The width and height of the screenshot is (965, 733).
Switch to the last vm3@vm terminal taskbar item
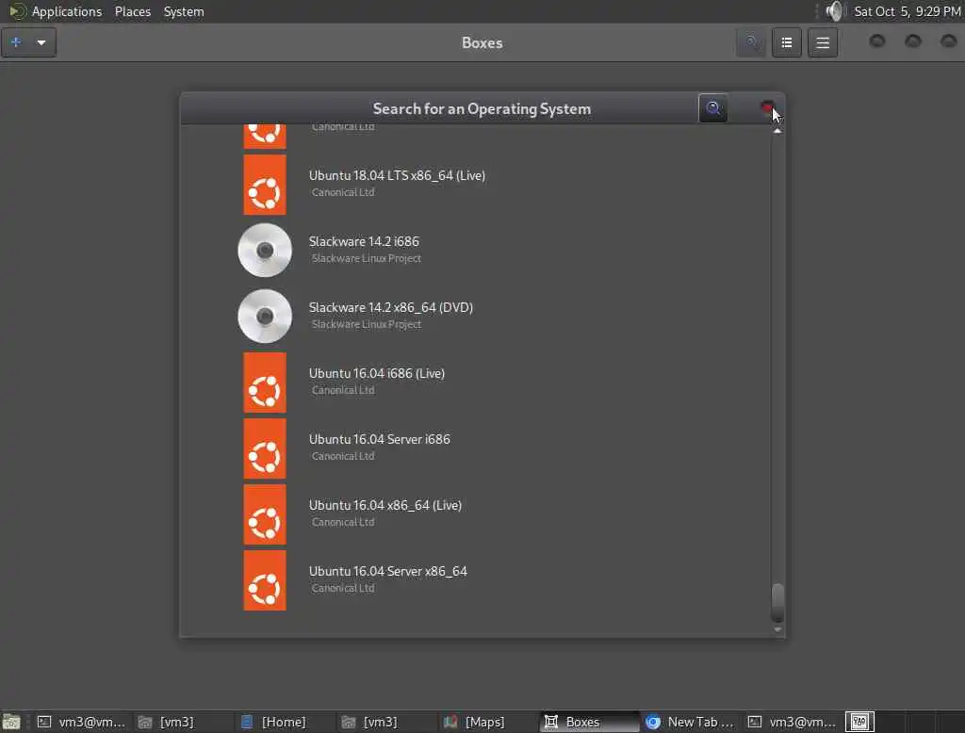(x=792, y=722)
